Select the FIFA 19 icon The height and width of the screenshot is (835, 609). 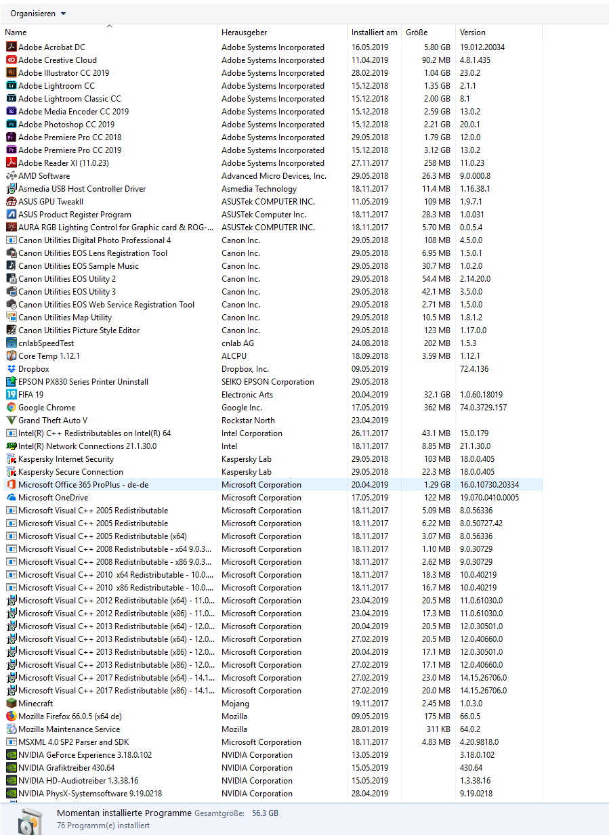pyautogui.click(x=12, y=395)
